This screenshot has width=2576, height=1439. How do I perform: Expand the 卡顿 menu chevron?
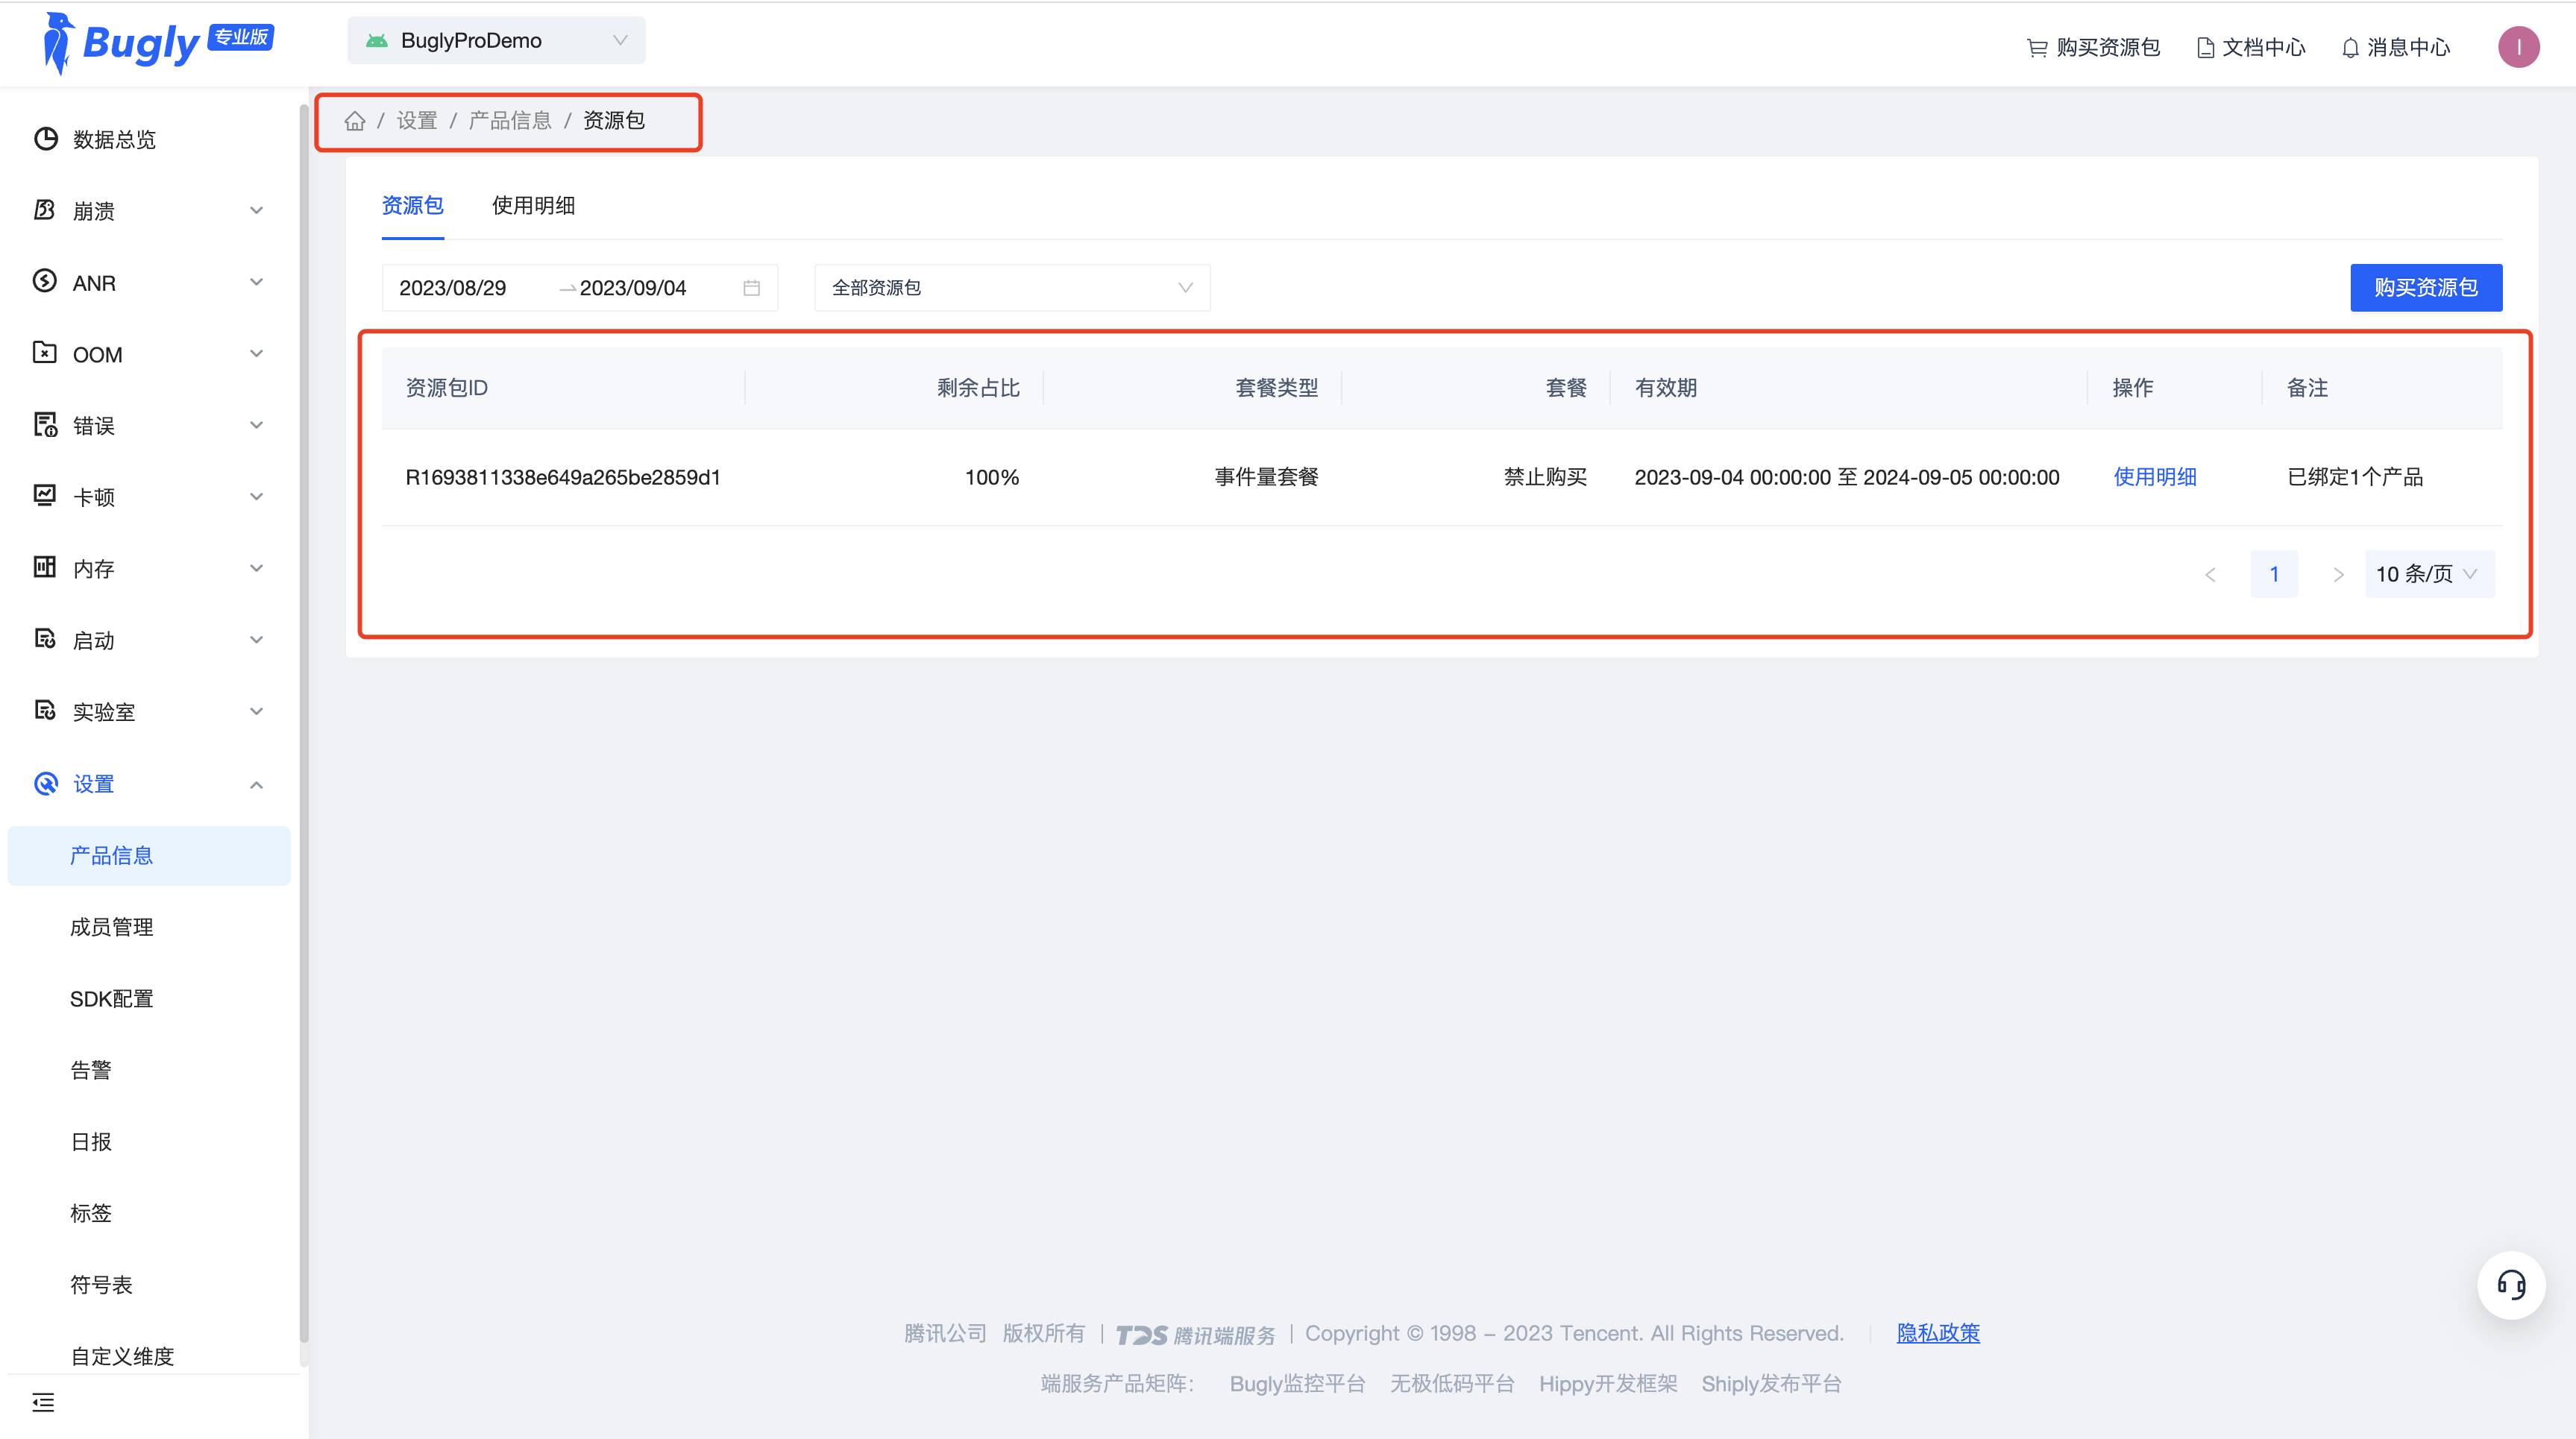tap(257, 496)
